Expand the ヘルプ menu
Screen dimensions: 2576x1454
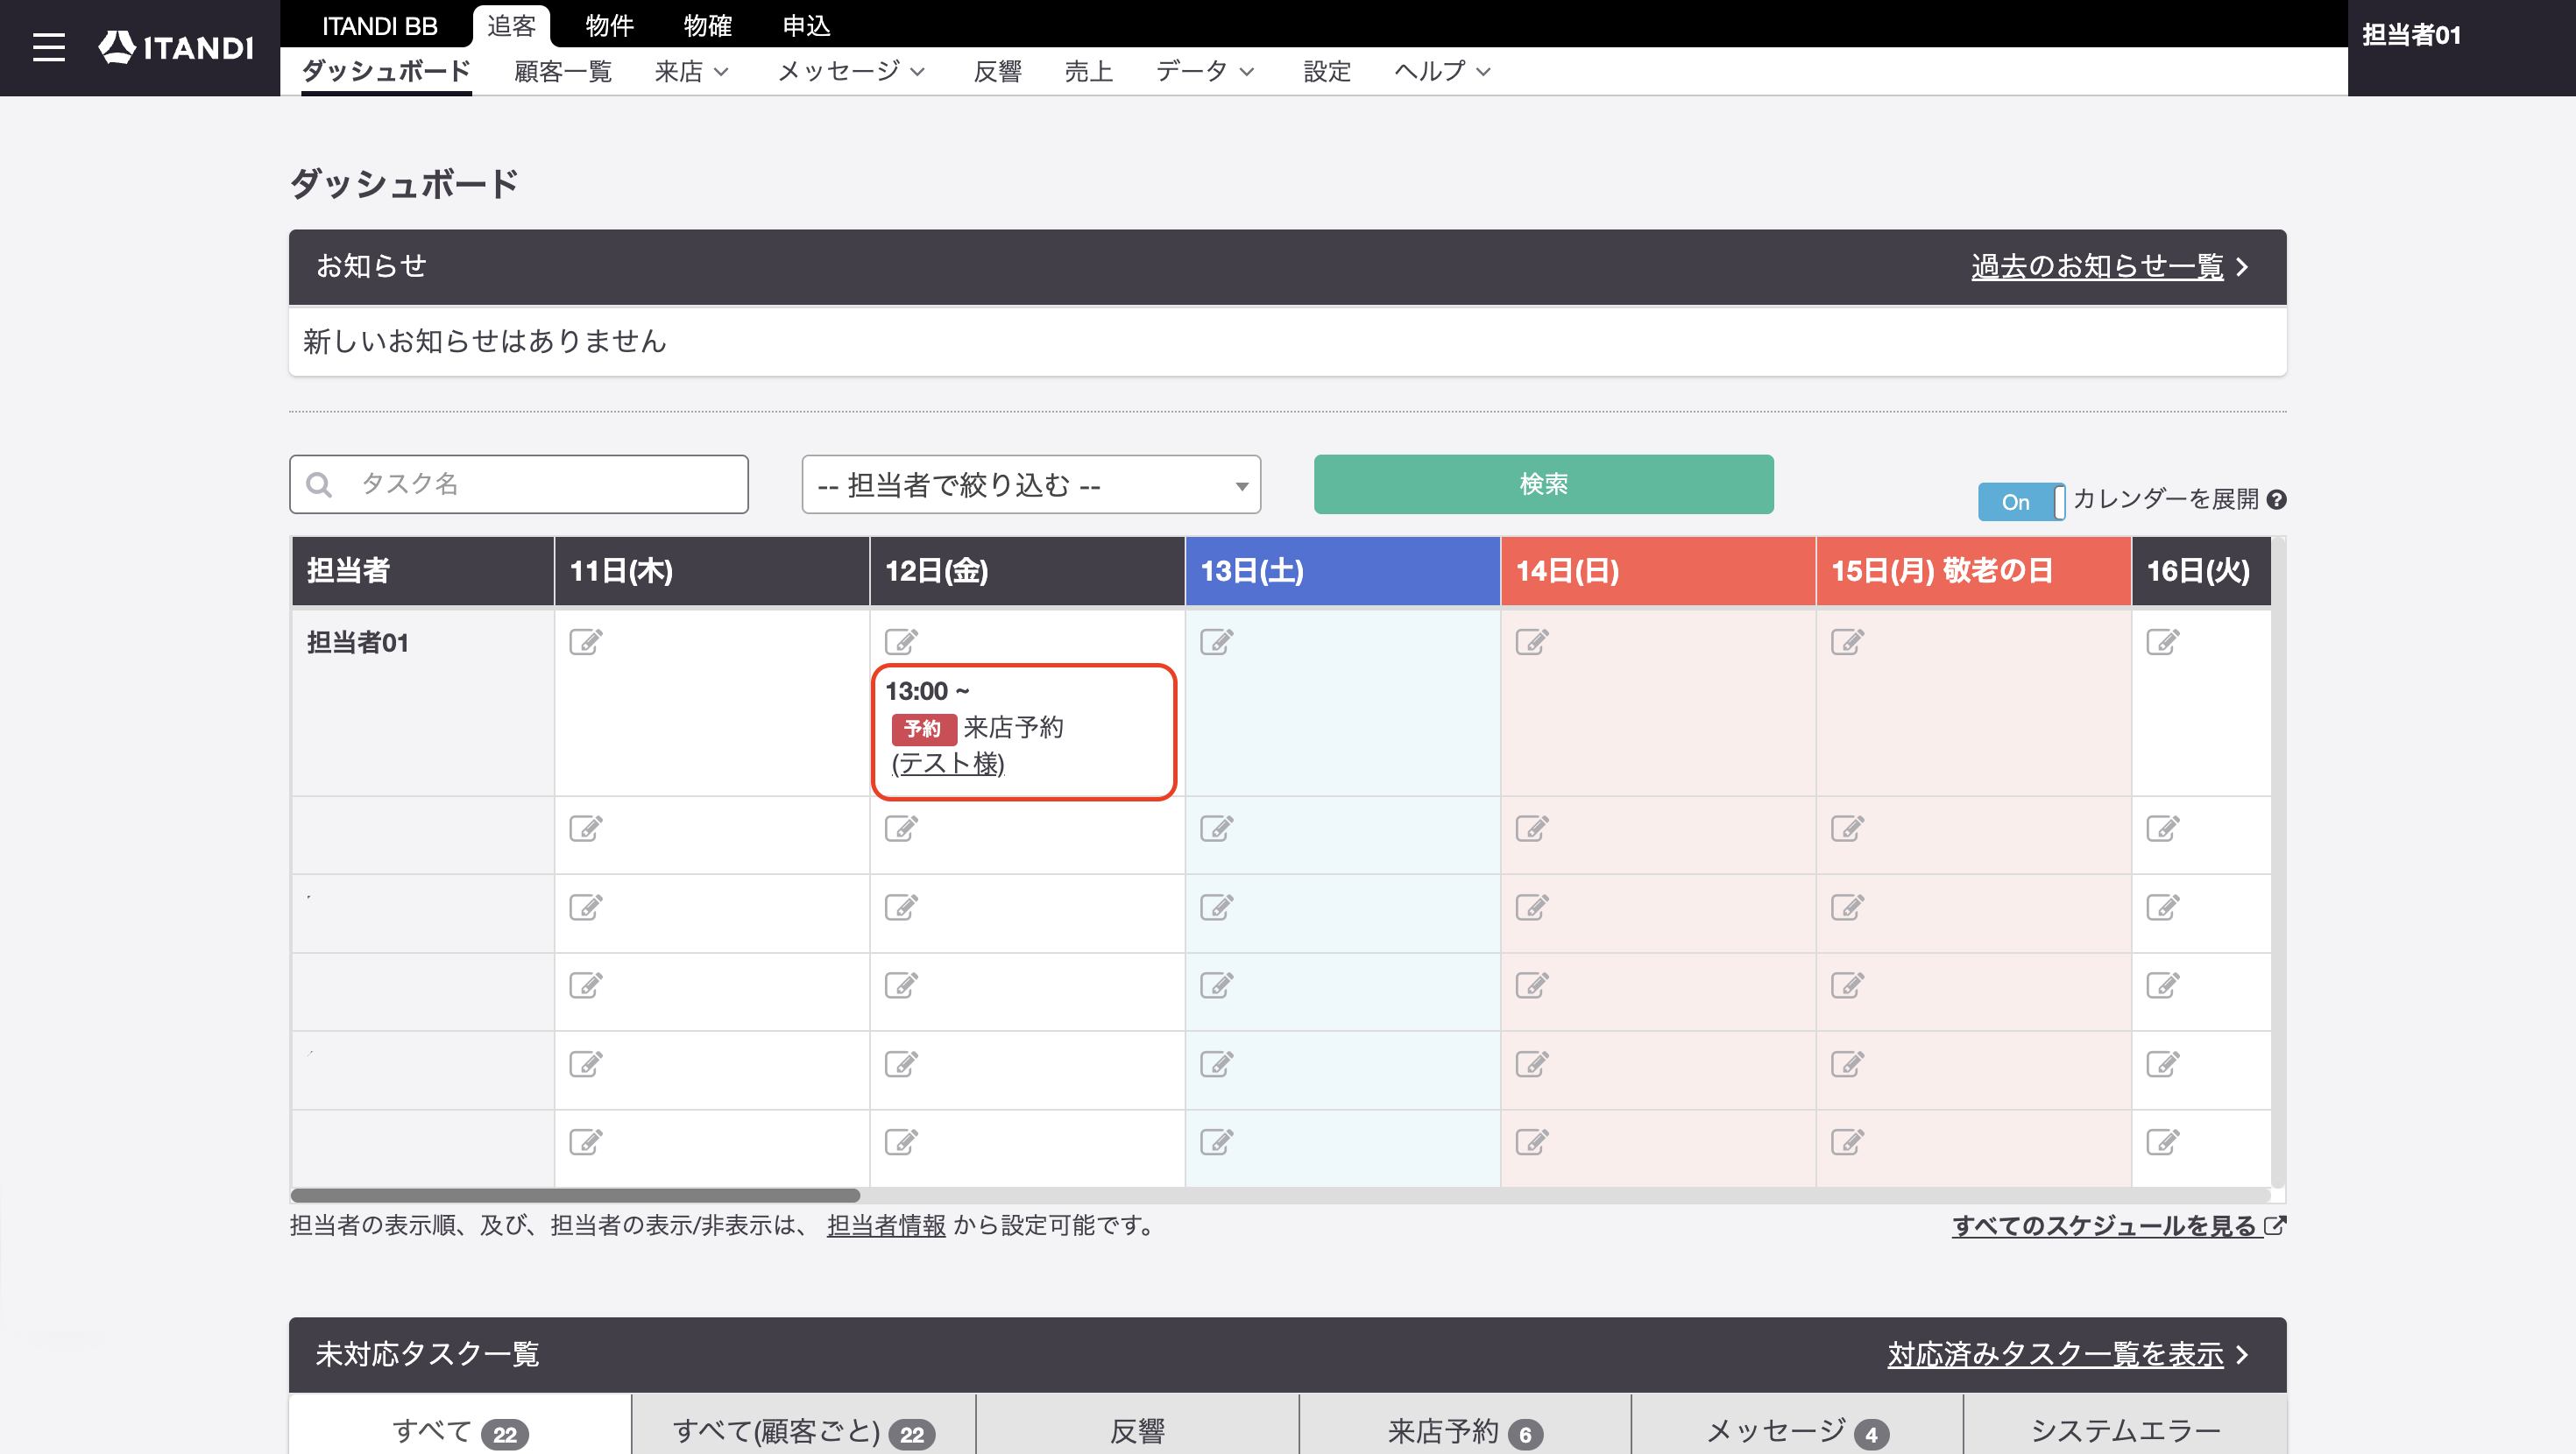point(1442,71)
